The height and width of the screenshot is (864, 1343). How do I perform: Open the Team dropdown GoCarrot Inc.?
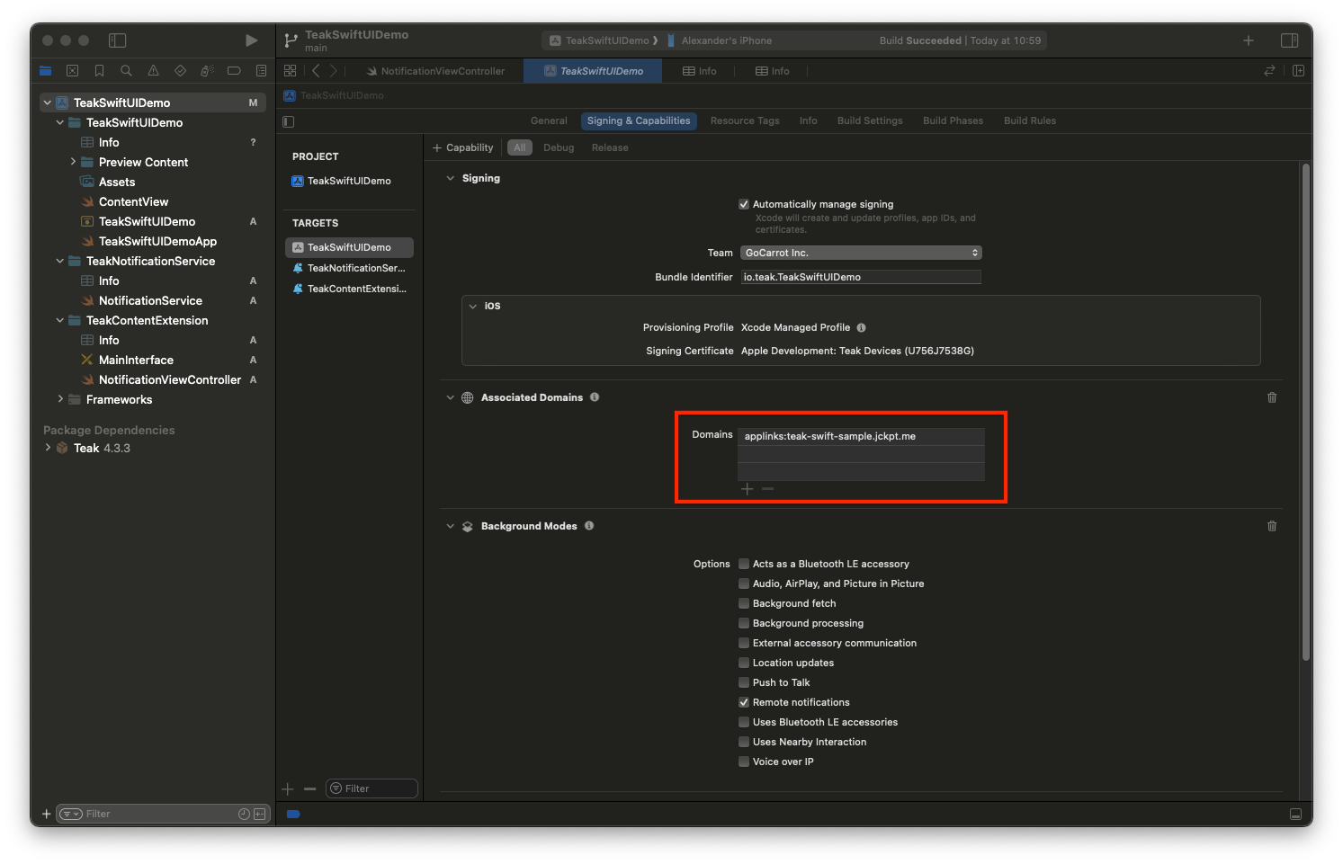pyautogui.click(x=861, y=253)
